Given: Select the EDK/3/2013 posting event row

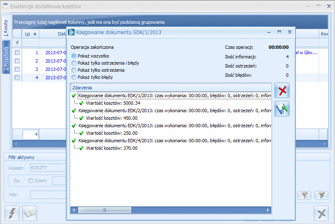Looking at the screenshot, I should (174, 126).
